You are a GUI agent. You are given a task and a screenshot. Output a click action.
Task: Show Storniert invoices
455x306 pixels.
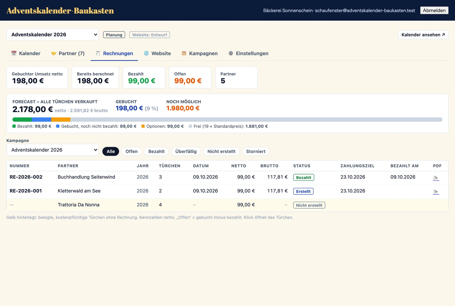point(256,151)
